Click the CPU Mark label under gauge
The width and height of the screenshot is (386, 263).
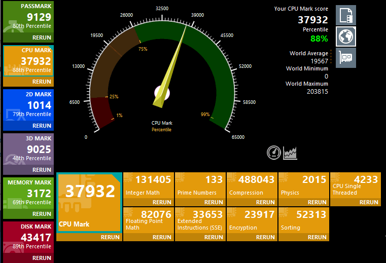(x=162, y=123)
